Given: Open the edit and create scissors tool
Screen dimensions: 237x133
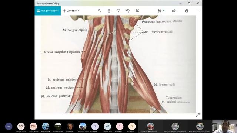Looking at the screenshot, I should (160, 11).
